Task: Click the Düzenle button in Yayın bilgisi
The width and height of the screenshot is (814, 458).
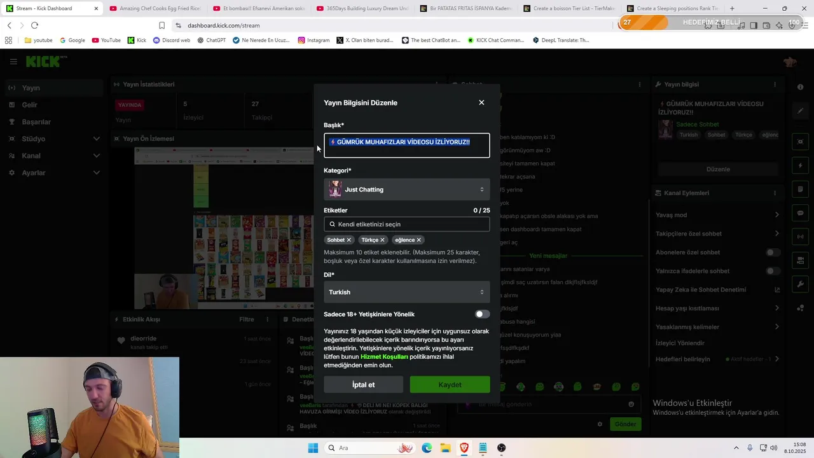Action: (718, 169)
